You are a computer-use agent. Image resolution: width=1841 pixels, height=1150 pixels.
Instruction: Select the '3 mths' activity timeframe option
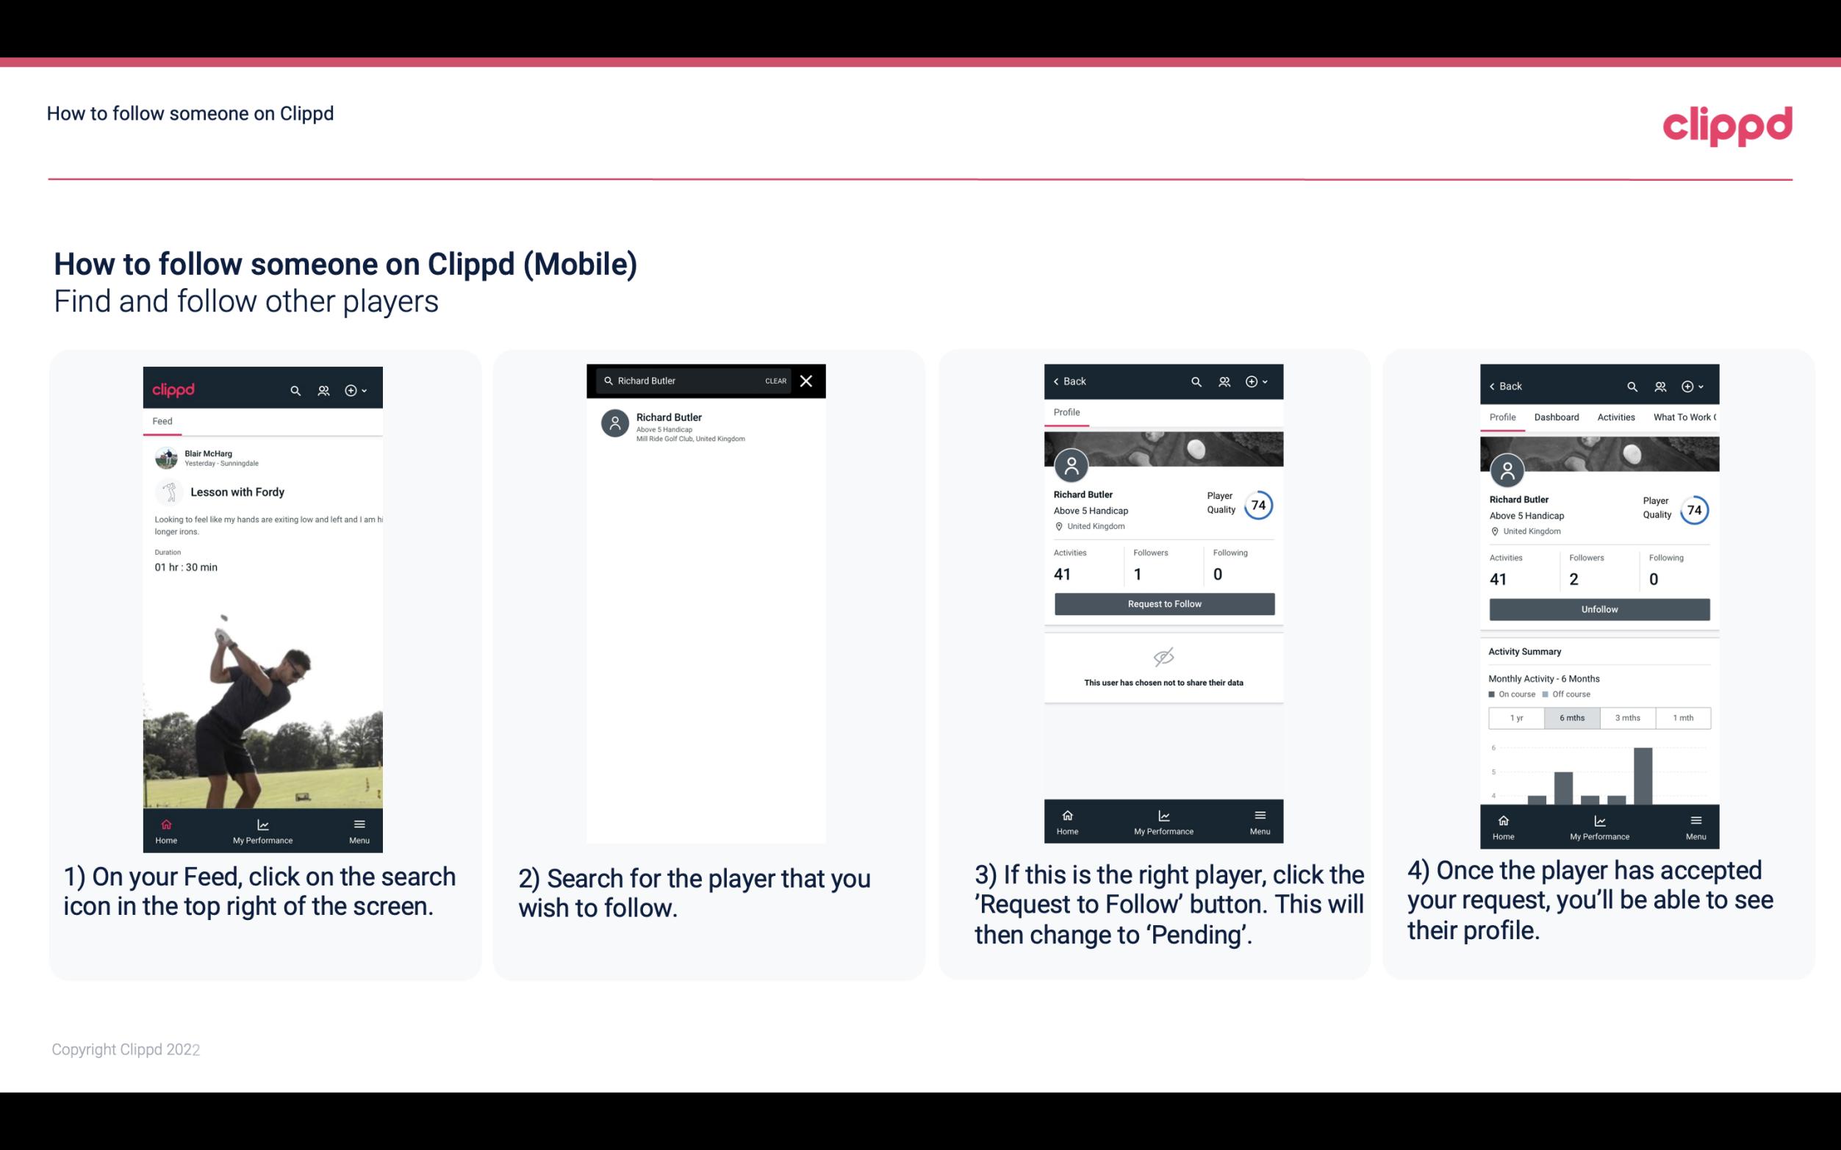tap(1628, 716)
